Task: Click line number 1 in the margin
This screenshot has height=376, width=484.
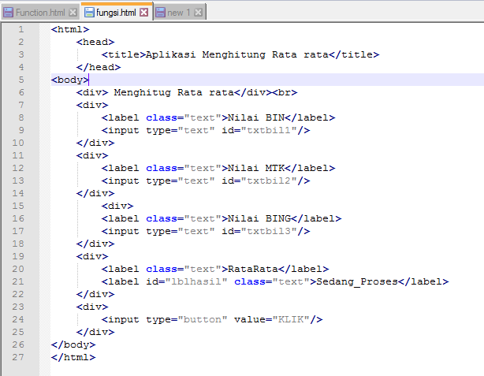Action: coord(20,29)
